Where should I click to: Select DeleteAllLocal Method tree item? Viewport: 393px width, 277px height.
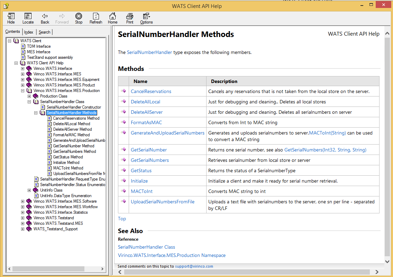(71, 124)
